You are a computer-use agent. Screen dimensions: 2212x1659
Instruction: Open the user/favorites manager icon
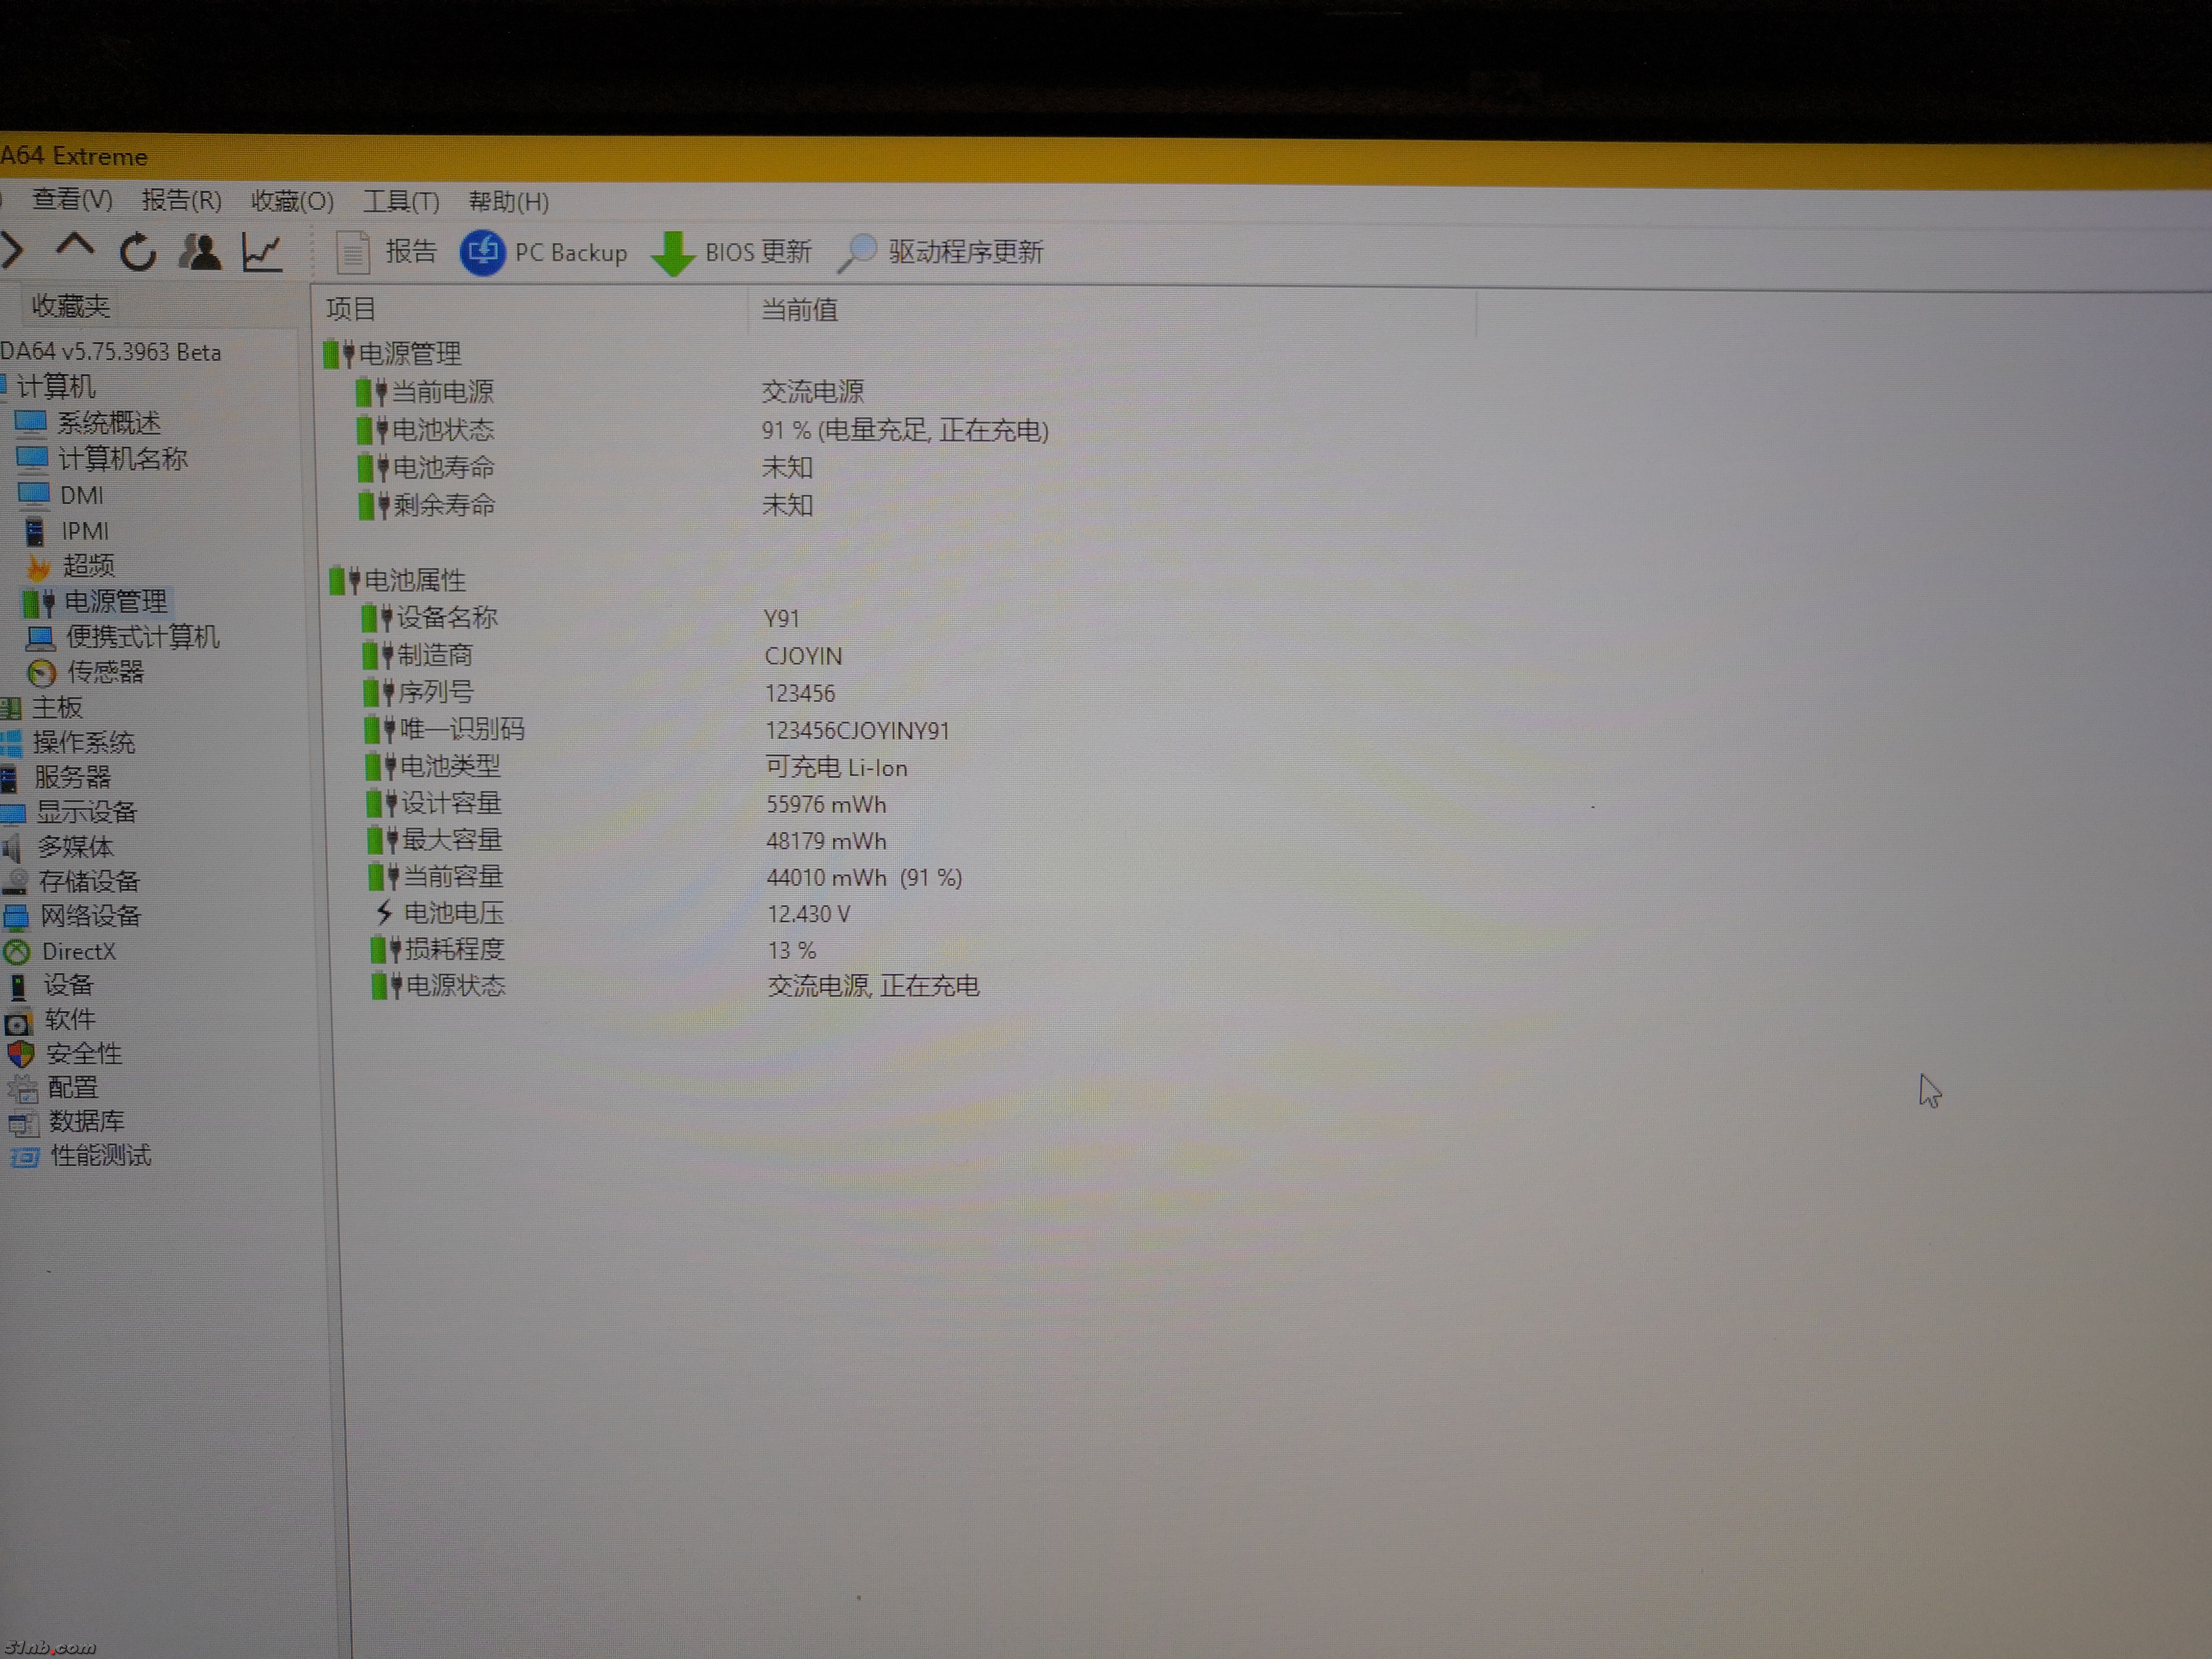[200, 251]
